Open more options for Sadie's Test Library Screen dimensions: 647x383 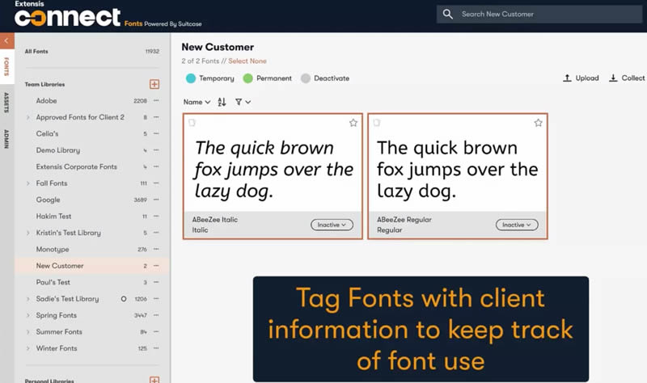pyautogui.click(x=156, y=298)
